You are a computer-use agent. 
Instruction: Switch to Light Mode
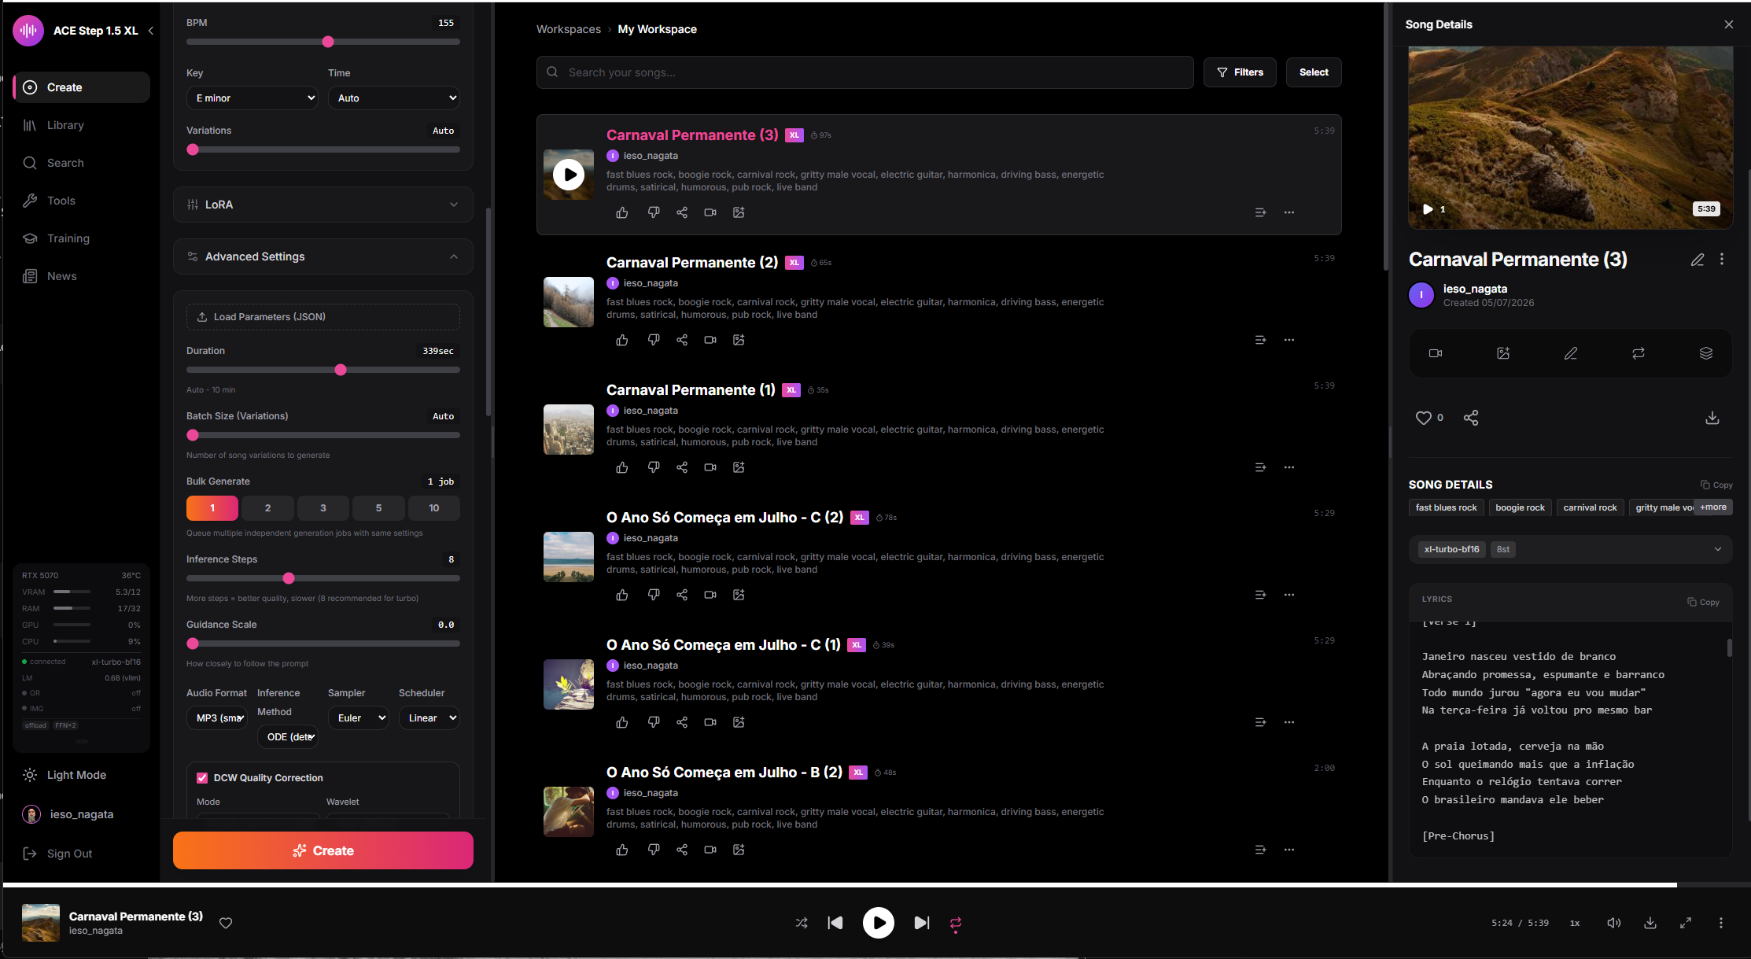pos(76,775)
